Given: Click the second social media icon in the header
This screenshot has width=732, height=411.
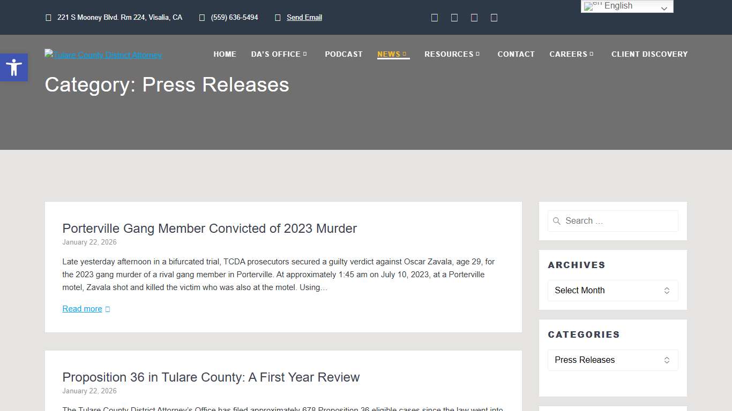Looking at the screenshot, I should 454,17.
